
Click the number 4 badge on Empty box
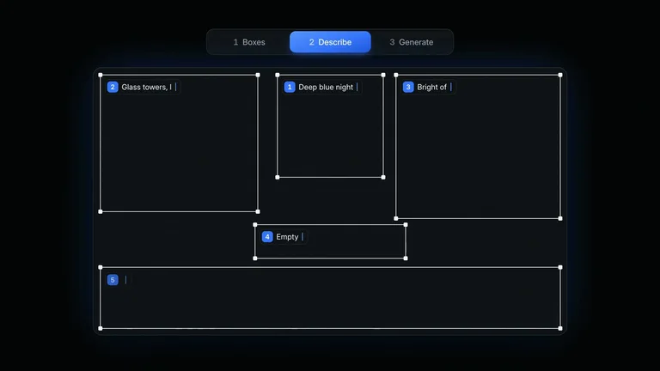point(267,237)
